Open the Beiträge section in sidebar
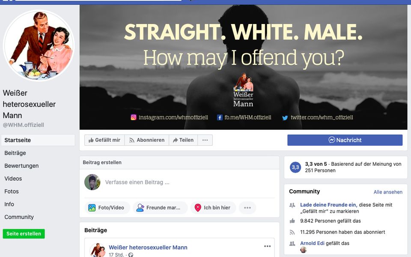The image size is (411, 257). pyautogui.click(x=15, y=153)
